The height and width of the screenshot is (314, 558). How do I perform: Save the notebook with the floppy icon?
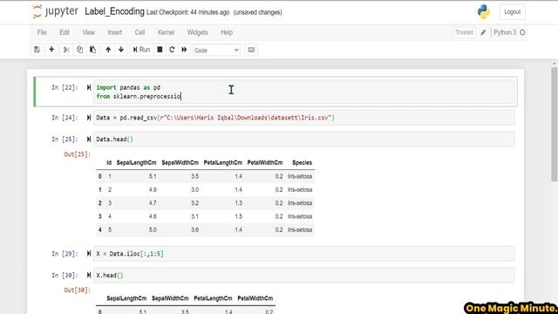37,50
